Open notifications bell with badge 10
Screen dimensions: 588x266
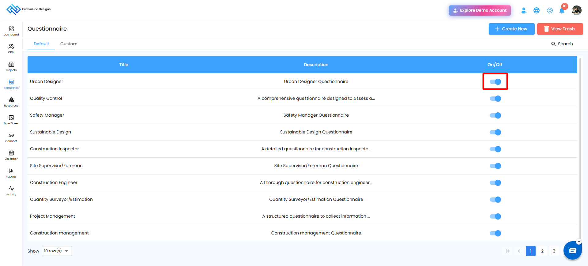click(562, 10)
